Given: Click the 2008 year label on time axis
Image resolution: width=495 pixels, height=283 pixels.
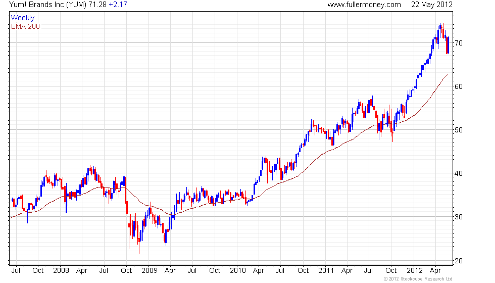Looking at the screenshot, I should 61,271.
